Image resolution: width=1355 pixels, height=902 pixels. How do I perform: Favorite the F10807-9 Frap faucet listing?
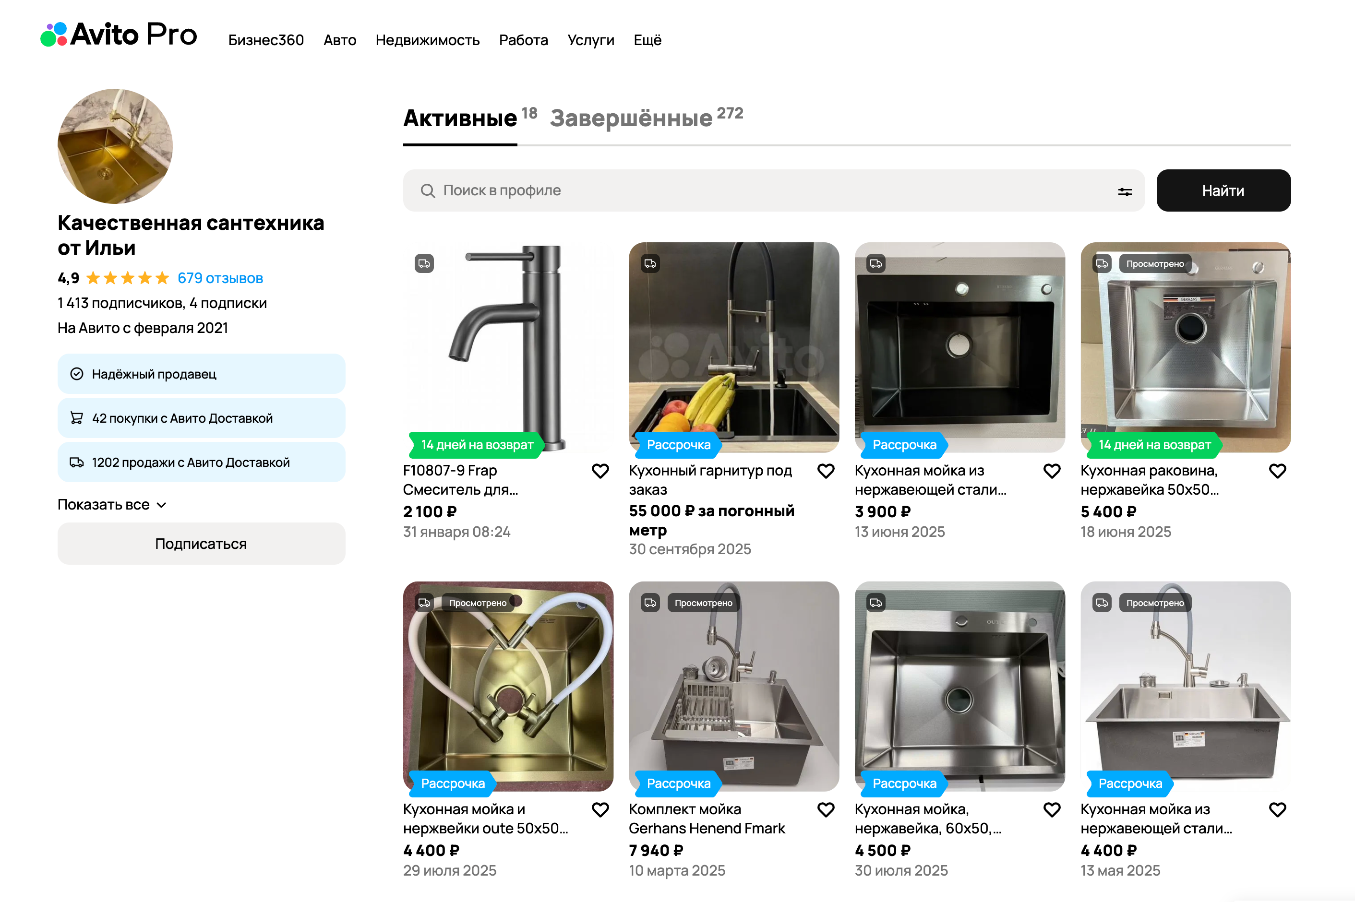point(600,471)
